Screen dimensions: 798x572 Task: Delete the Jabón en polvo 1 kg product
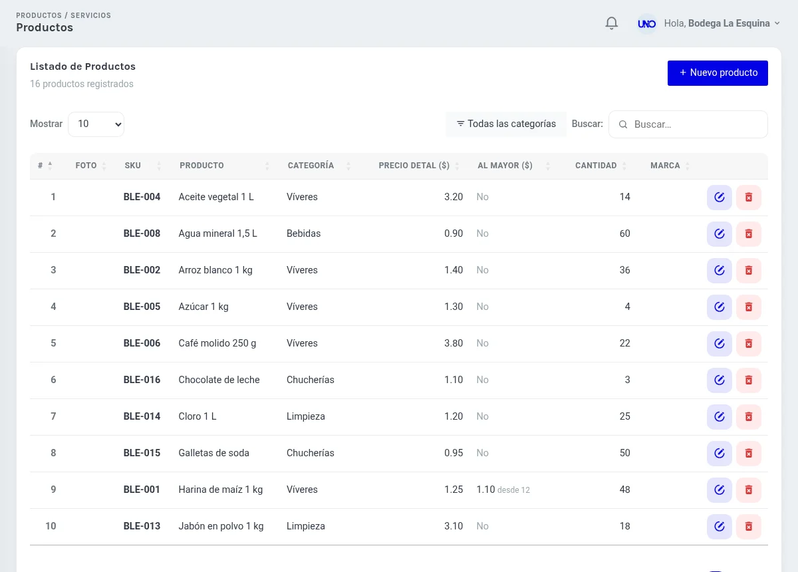coord(749,527)
